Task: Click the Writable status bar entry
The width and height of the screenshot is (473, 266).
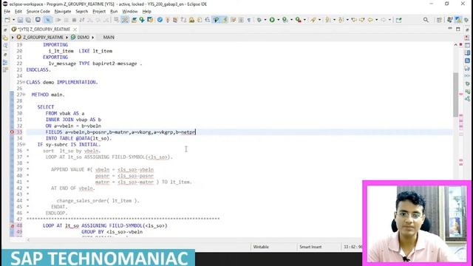Action: click(261, 247)
